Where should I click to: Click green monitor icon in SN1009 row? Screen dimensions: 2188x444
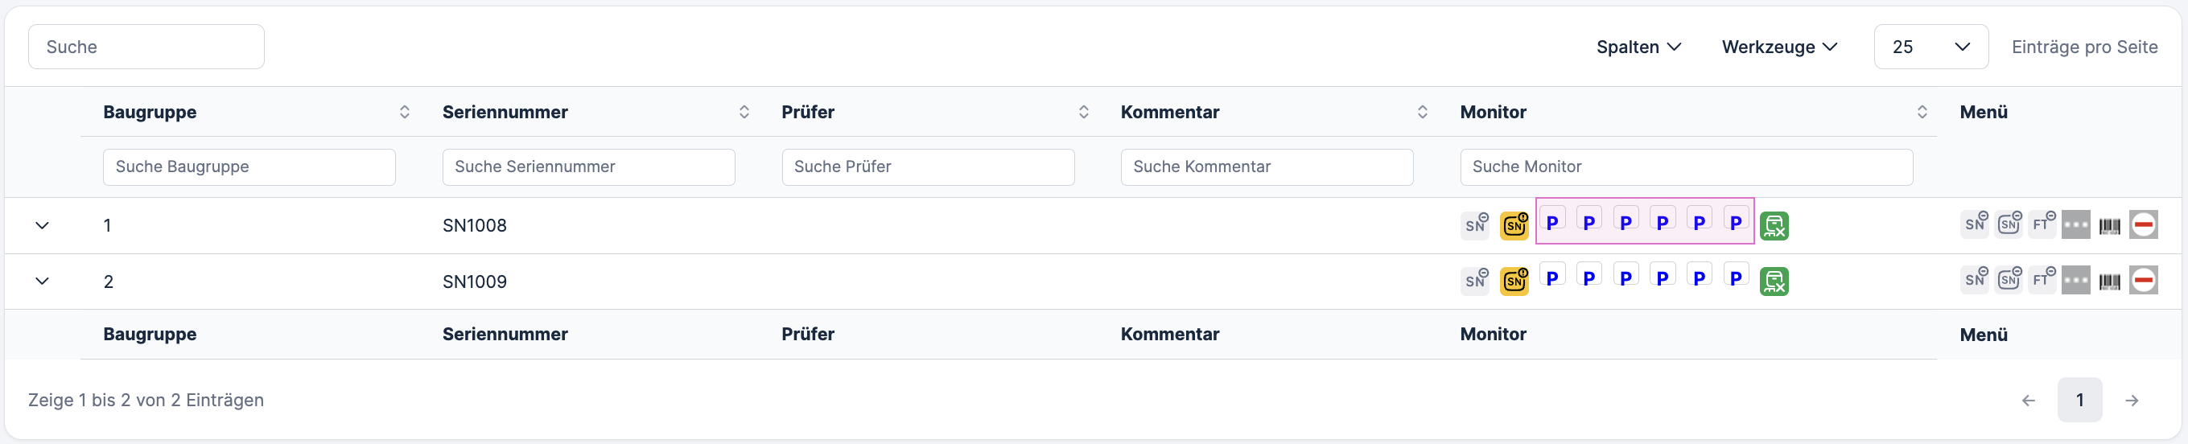pyautogui.click(x=1774, y=281)
